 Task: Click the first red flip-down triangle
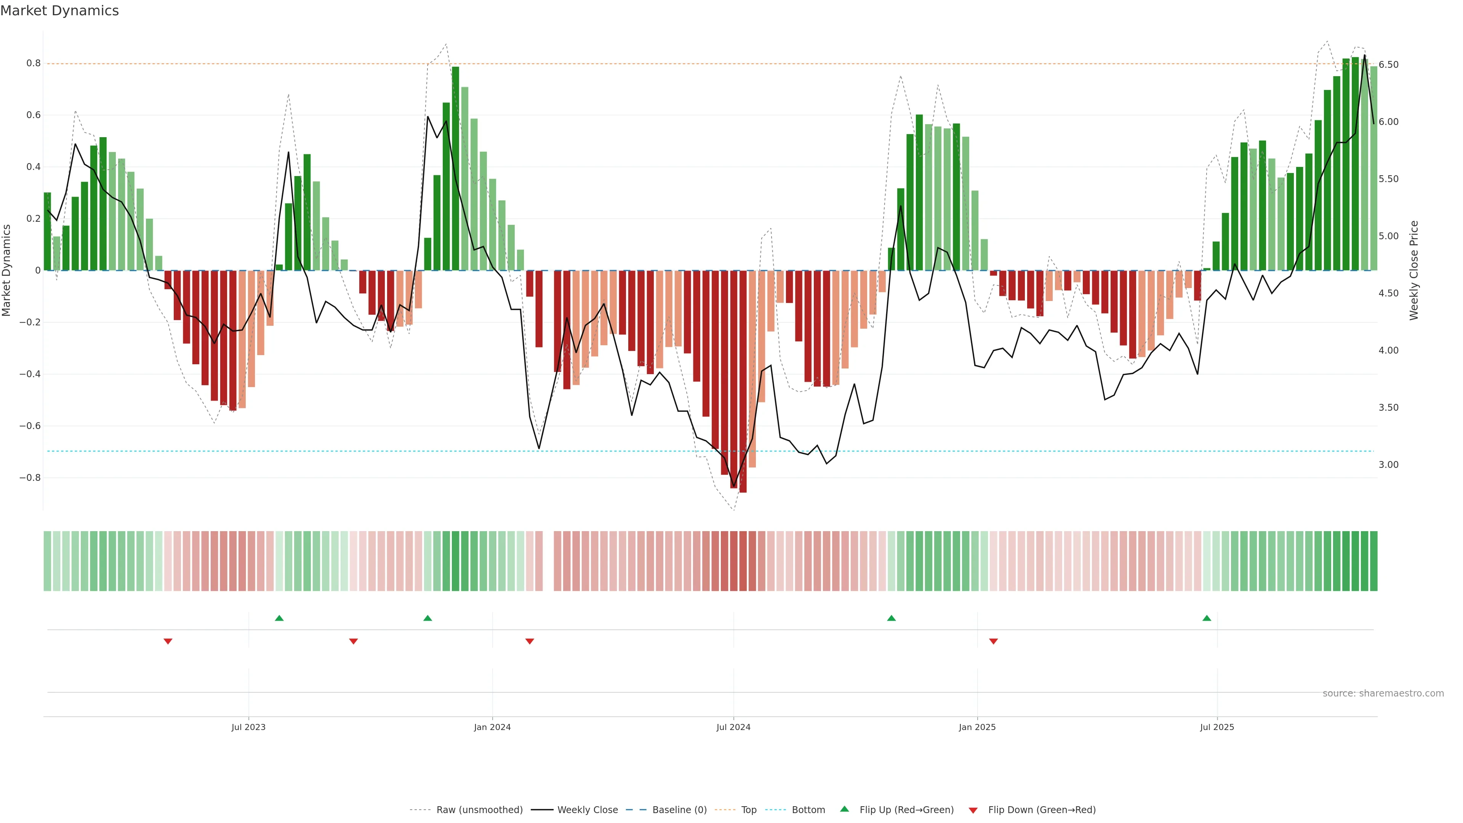click(168, 641)
